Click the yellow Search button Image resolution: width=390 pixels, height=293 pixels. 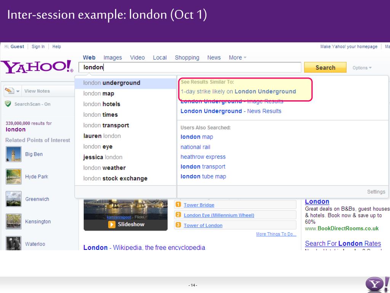(325, 68)
